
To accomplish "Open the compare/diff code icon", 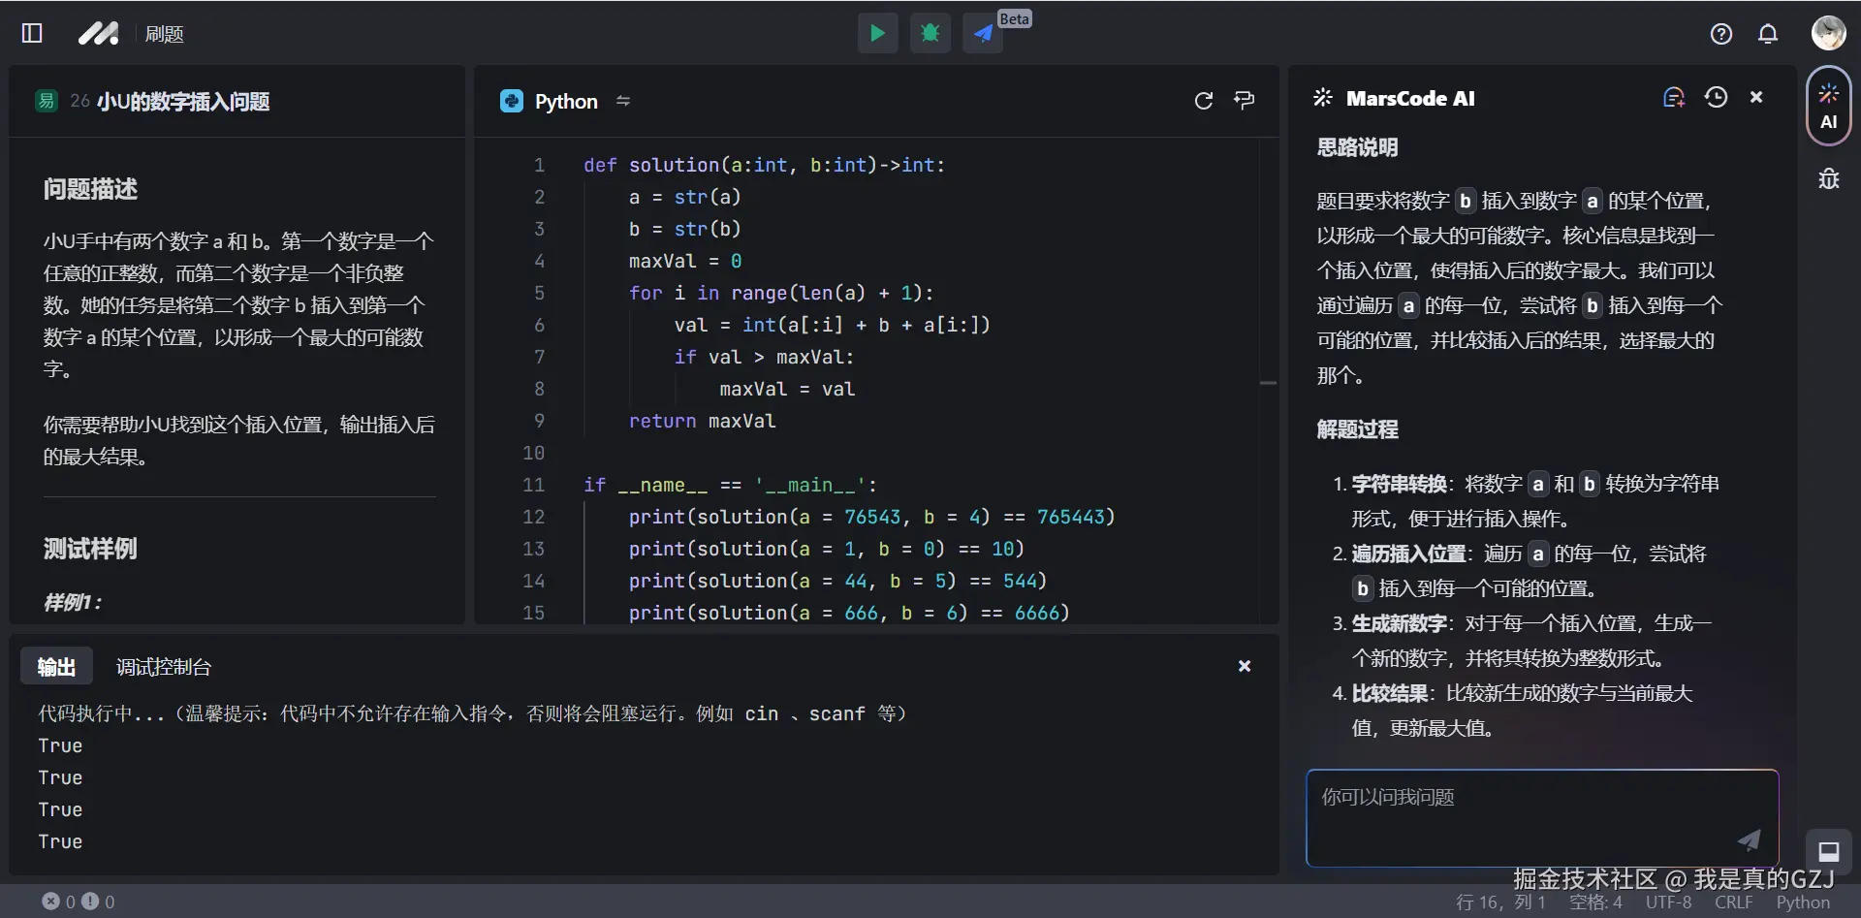I will pyautogui.click(x=1245, y=100).
